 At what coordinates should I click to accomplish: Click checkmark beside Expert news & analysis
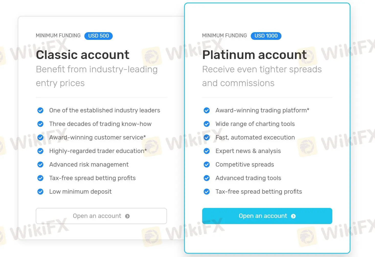click(x=207, y=151)
